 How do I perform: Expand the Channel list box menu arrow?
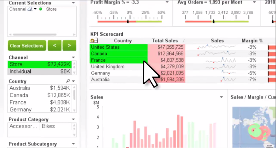coord(73,57)
